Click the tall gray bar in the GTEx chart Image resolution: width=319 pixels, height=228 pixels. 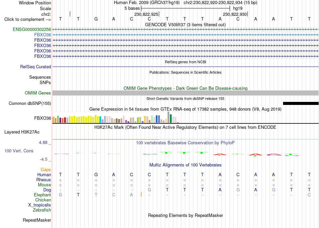click(x=169, y=117)
